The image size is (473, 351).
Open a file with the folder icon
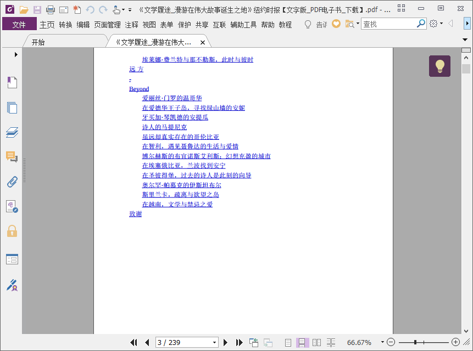(x=24, y=10)
